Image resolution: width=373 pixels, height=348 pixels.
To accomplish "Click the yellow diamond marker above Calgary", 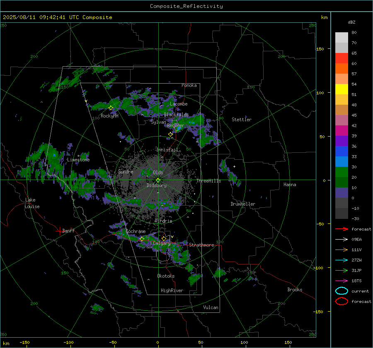I will point(164,238).
